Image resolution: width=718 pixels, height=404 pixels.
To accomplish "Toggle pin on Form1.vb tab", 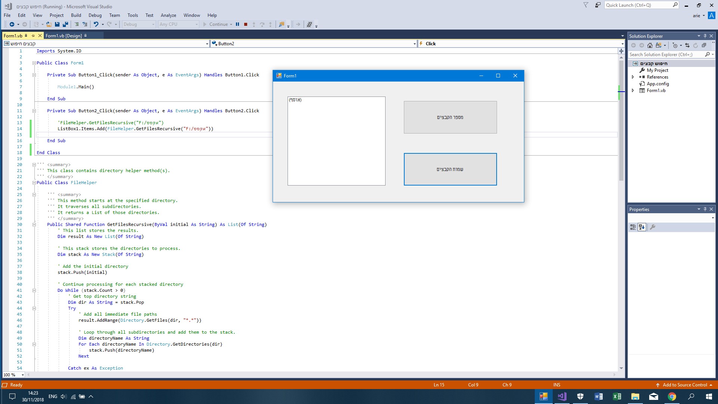I will [33, 36].
